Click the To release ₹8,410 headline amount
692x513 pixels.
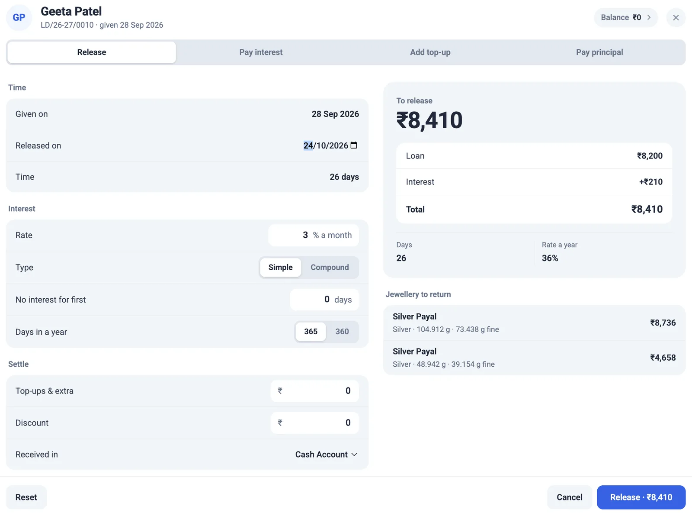coord(429,120)
